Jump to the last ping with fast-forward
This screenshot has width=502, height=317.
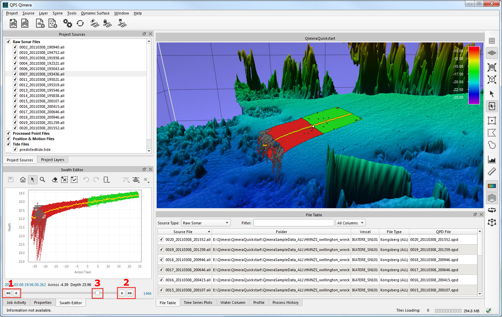pyautogui.click(x=130, y=293)
